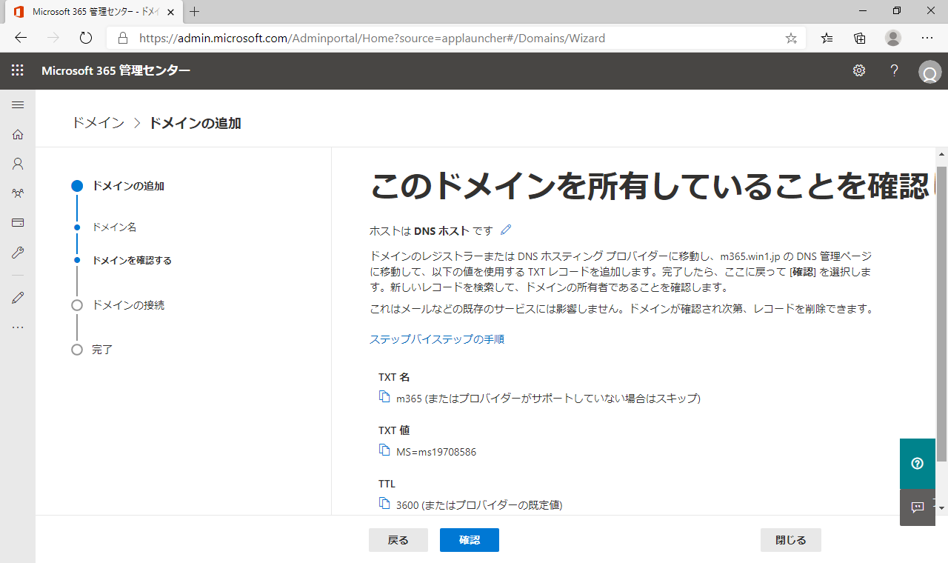Expand the navigation hamburger menu
This screenshot has width=948, height=563.
(x=18, y=104)
